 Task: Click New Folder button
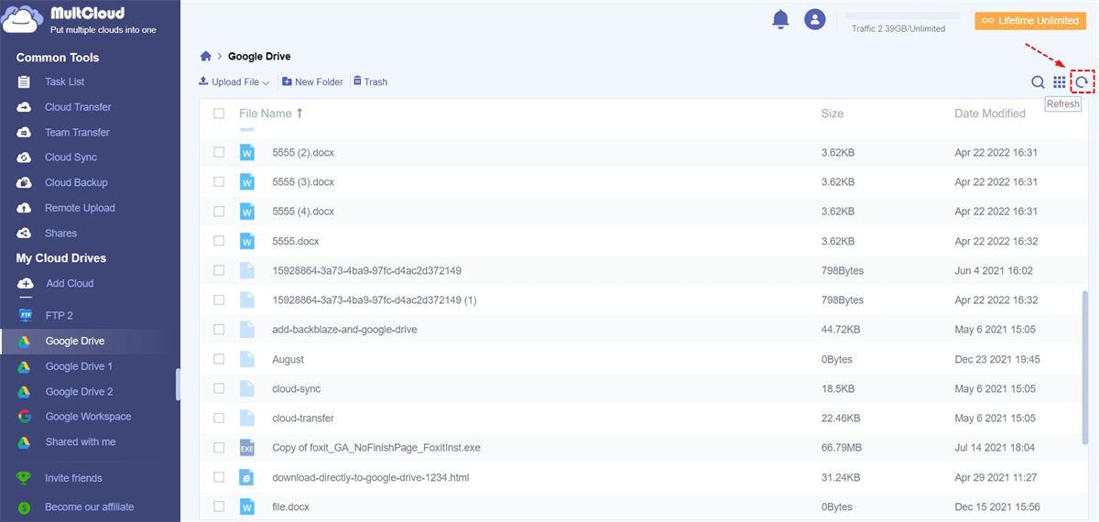(312, 82)
